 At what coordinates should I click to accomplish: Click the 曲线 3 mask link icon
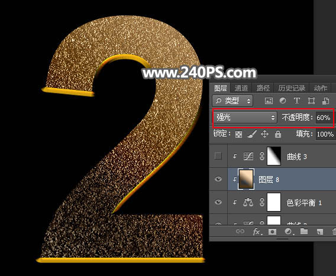pos(261,156)
